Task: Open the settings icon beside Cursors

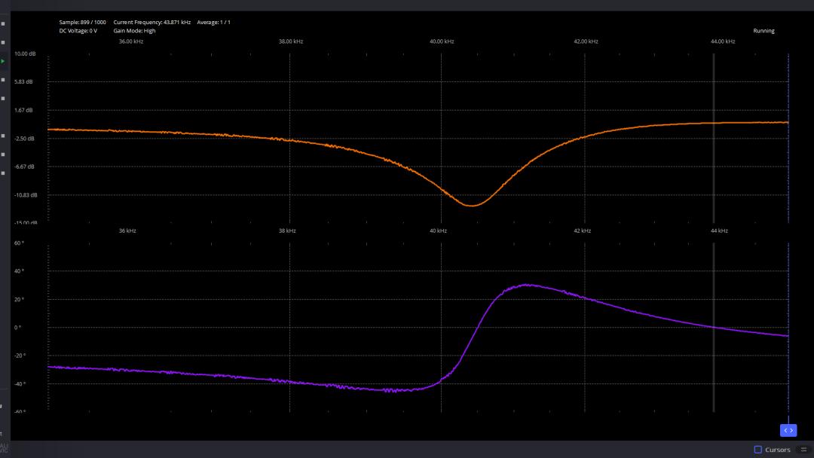Action: pos(804,450)
